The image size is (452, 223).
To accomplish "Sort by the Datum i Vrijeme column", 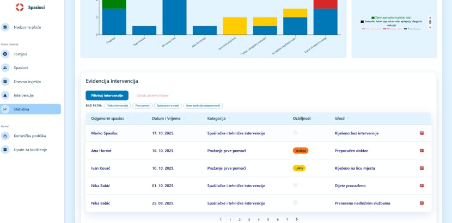I will [x=184, y=119].
